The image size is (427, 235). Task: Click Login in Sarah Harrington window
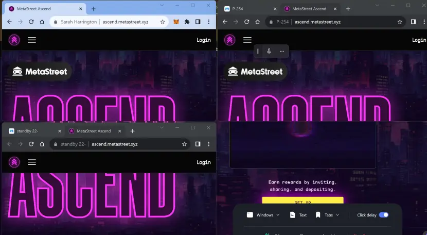pyautogui.click(x=203, y=40)
